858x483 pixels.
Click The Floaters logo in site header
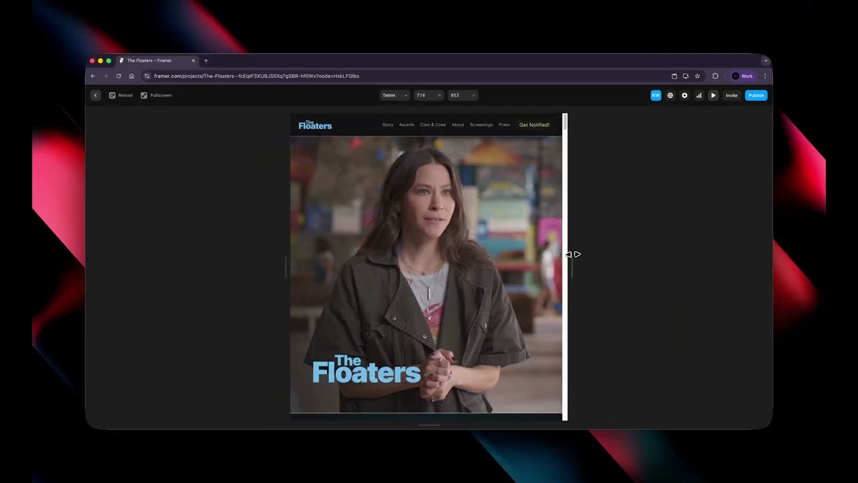click(x=315, y=125)
